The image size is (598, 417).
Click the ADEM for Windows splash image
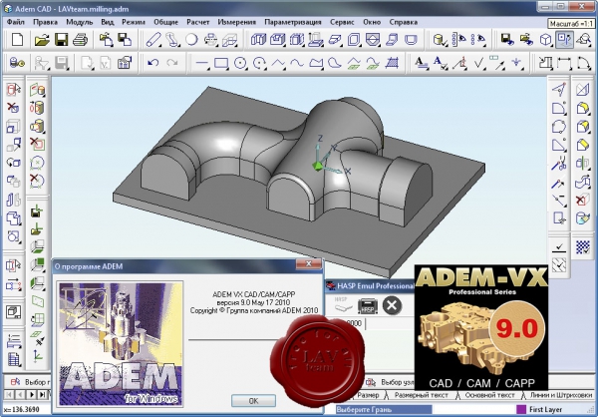tap(120, 344)
